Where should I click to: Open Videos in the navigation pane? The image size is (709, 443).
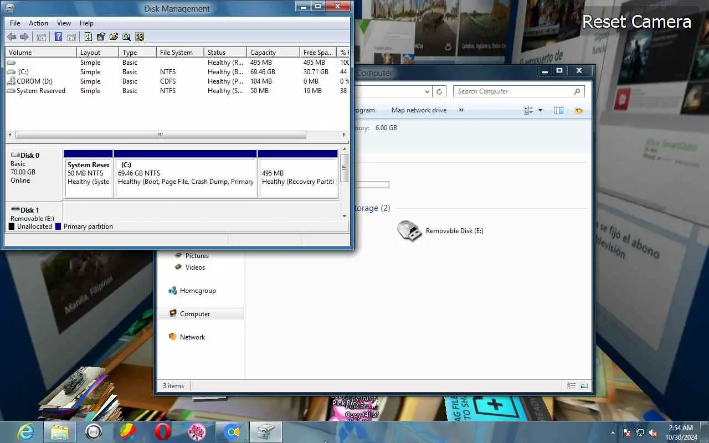[x=195, y=267]
